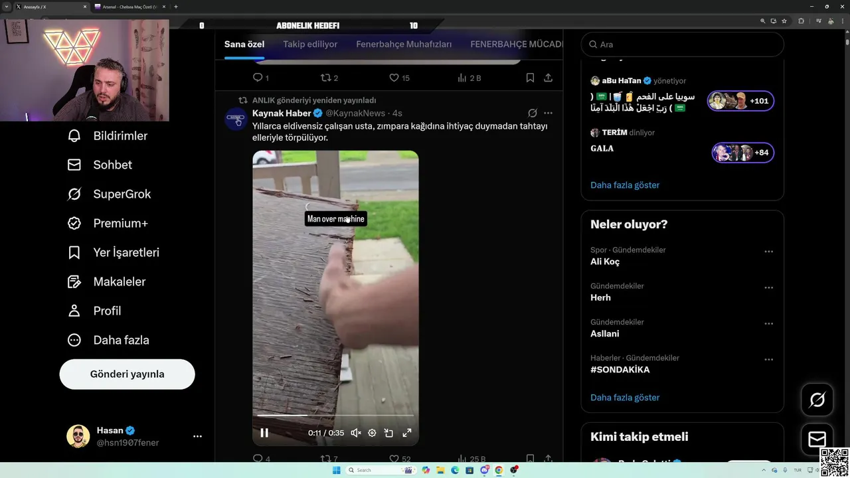The height and width of the screenshot is (478, 850).
Task: Click the Man over machine video caption
Action: click(x=335, y=218)
